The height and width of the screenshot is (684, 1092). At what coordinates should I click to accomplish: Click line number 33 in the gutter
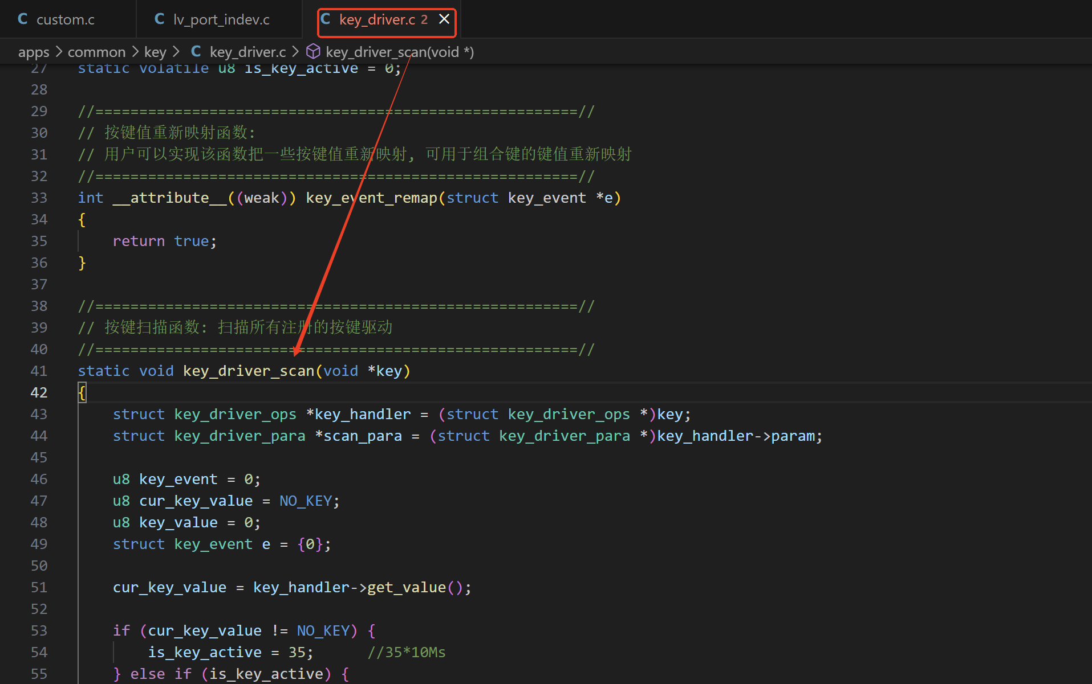pyautogui.click(x=39, y=198)
